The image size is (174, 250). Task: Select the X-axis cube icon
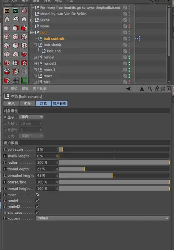(x=7, y=20)
